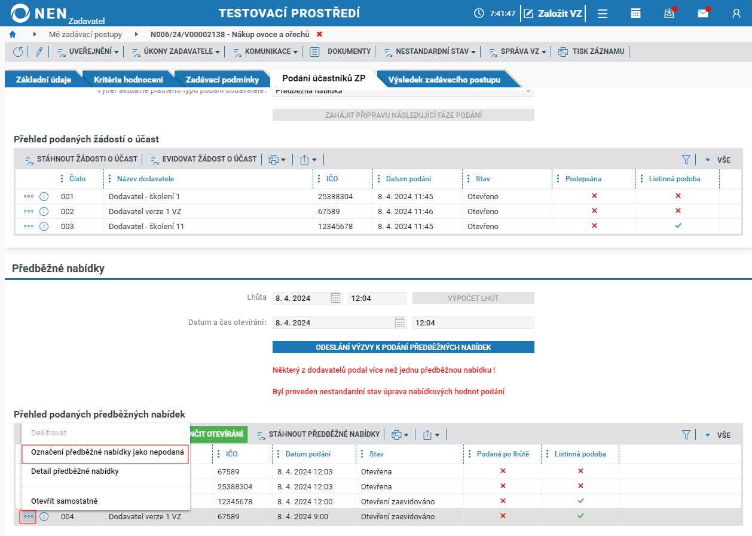752x536 pixels.
Task: Open the mail envelope icon
Action: click(x=703, y=13)
